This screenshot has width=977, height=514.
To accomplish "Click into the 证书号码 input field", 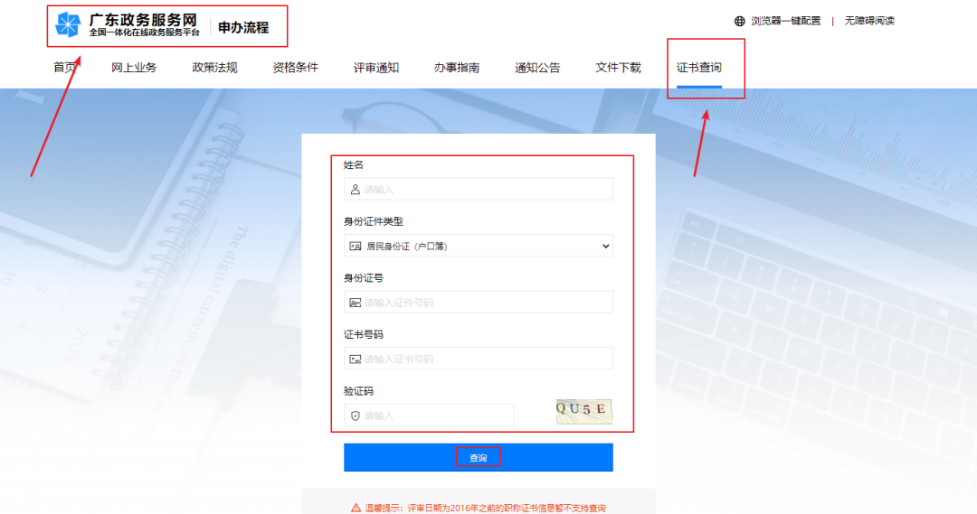I will 479,359.
